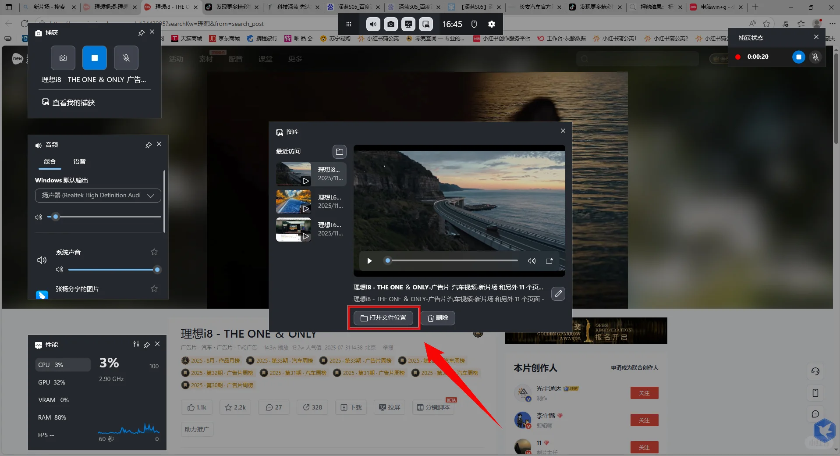
Task: Toggle the Gallery widget in Game Bar
Action: click(x=426, y=24)
